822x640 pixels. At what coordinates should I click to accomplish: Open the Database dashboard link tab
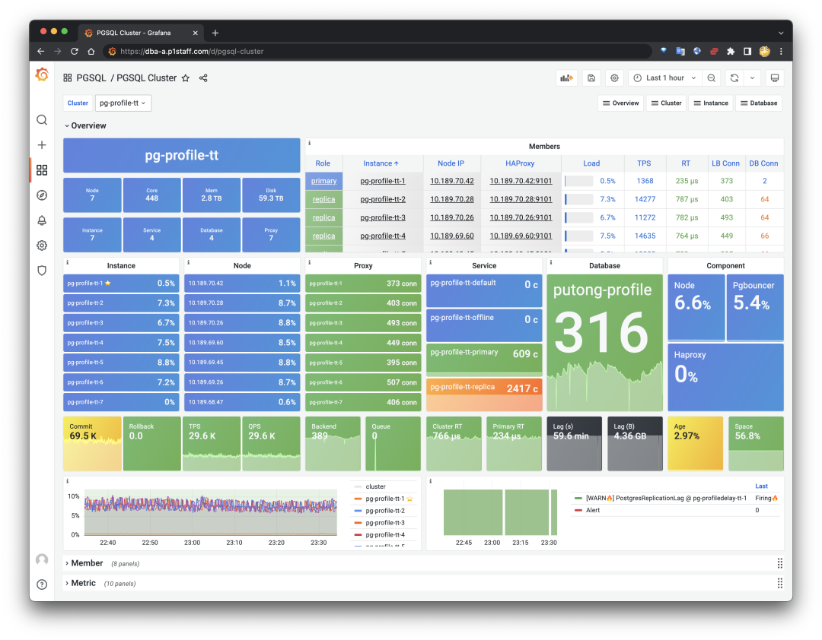pyautogui.click(x=758, y=103)
